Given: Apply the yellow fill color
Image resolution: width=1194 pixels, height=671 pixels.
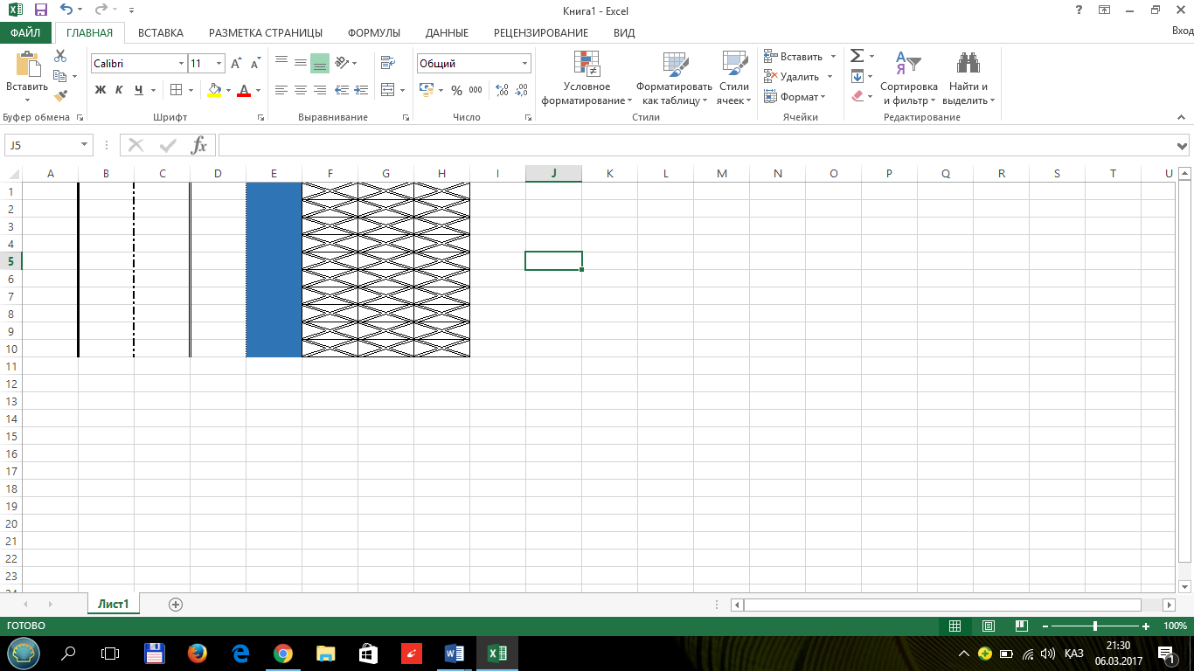Looking at the screenshot, I should click(214, 90).
